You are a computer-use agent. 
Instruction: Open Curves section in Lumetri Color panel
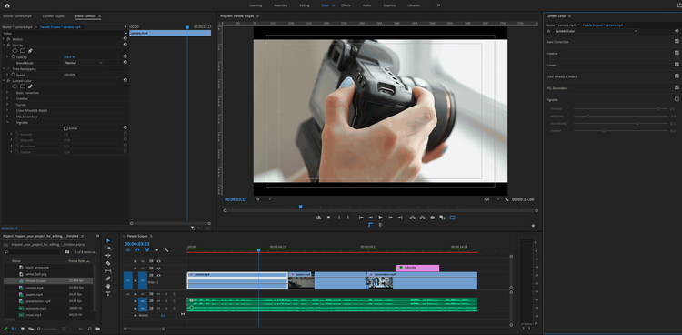coord(550,65)
